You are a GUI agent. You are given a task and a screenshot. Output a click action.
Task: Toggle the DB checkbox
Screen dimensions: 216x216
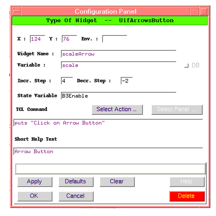[x=187, y=65]
